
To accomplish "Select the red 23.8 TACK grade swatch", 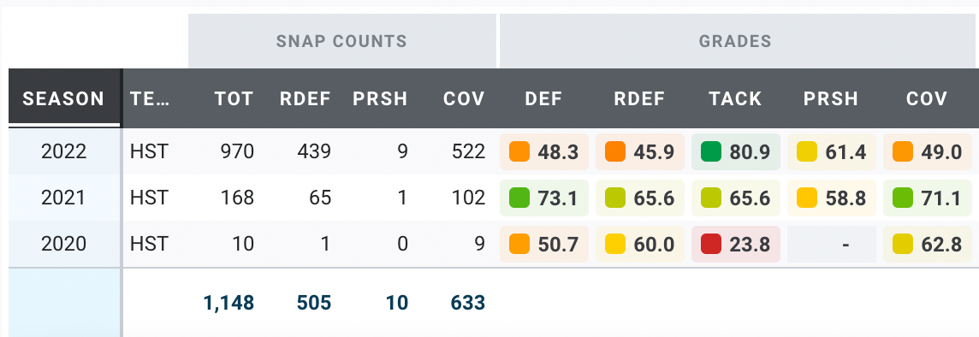I will point(711,244).
